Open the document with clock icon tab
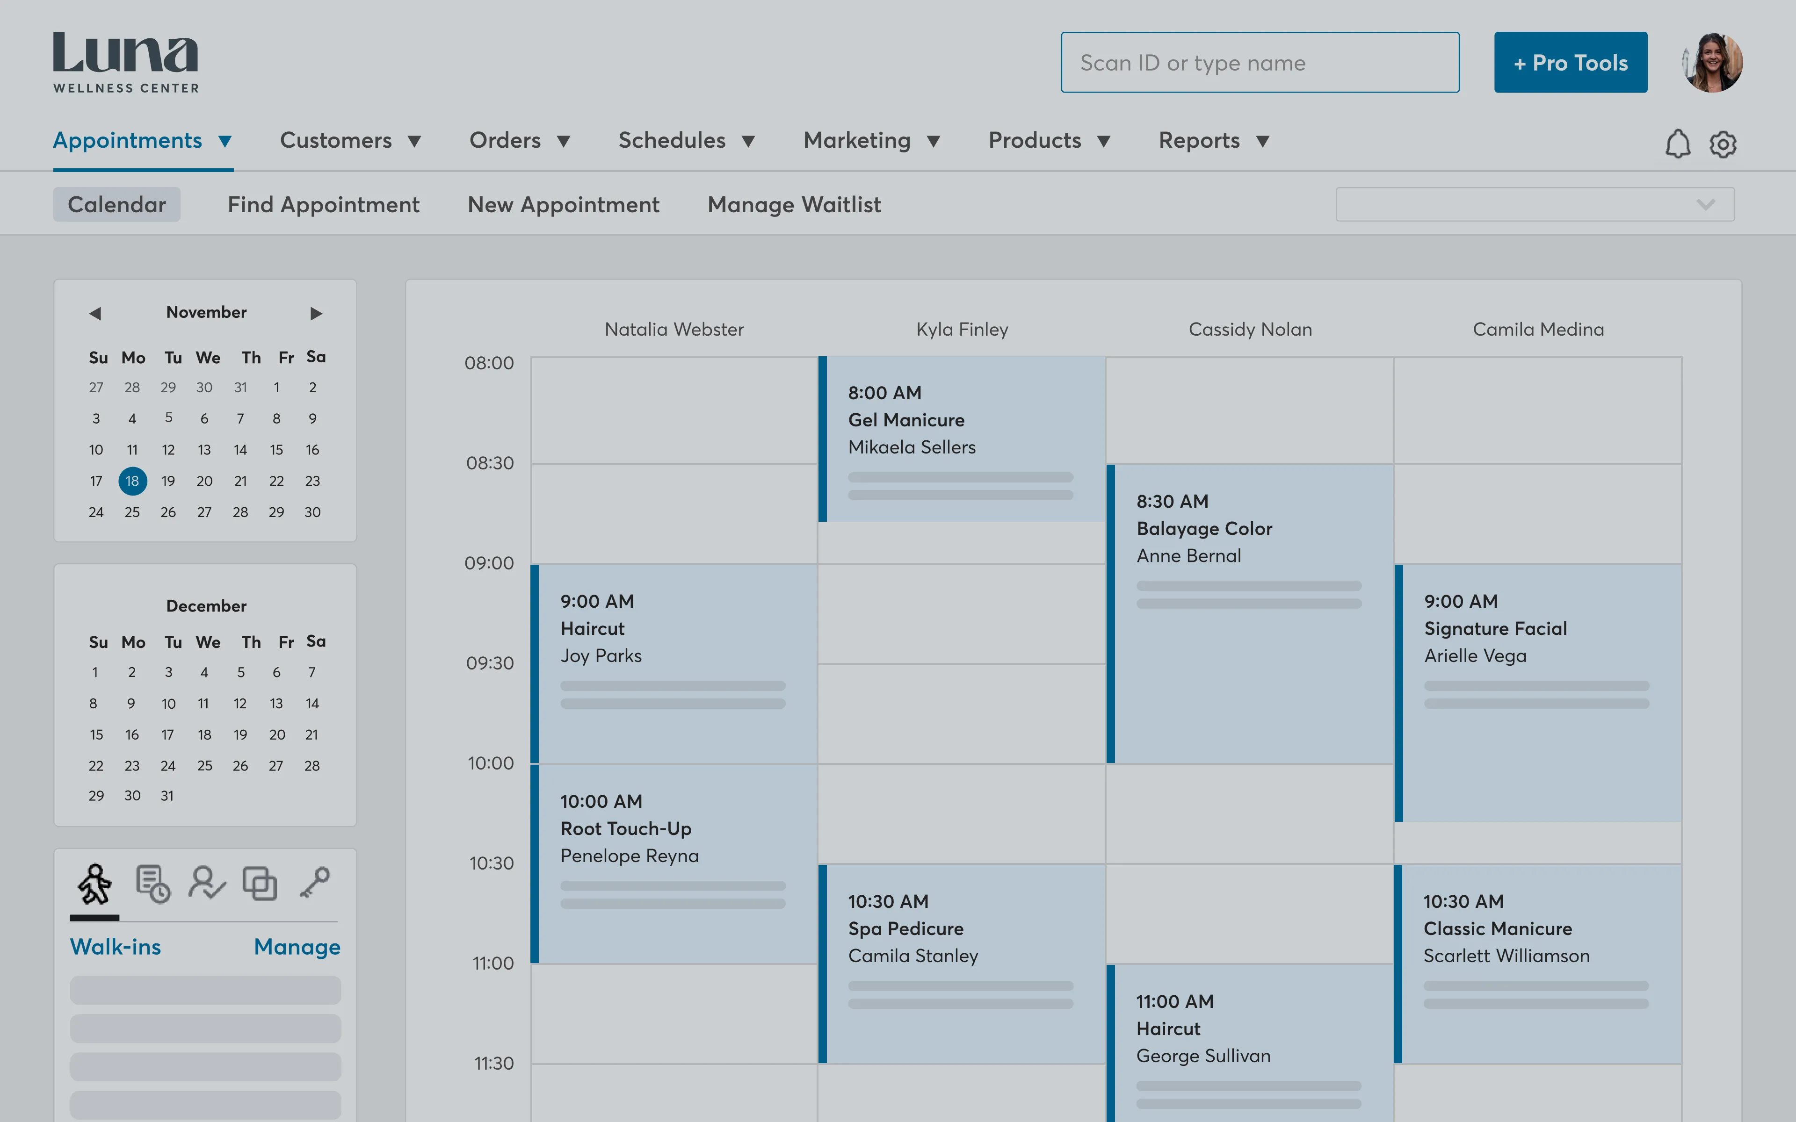Screen dimensions: 1796x1122 (x=153, y=884)
